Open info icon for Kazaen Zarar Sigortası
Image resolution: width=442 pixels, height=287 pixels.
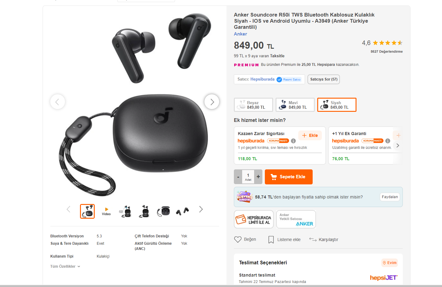[293, 141]
